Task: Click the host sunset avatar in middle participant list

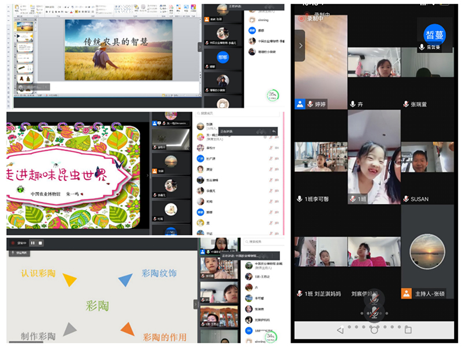Action: [200, 126]
